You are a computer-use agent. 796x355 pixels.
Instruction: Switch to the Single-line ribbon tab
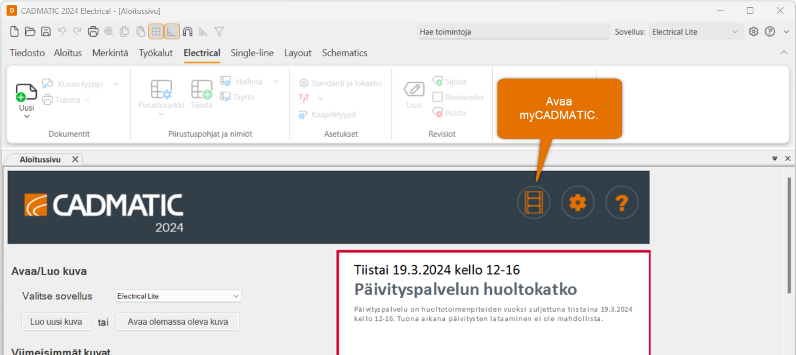click(252, 53)
